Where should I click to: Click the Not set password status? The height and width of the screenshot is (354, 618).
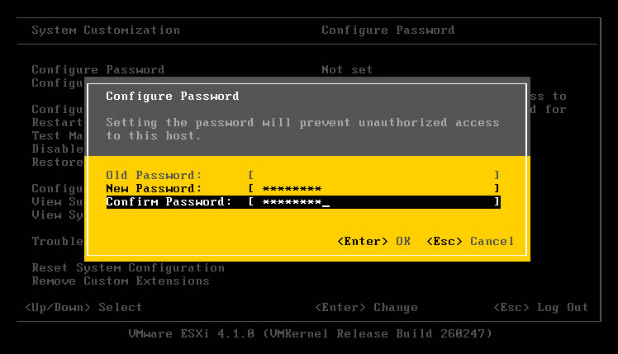[x=347, y=69]
